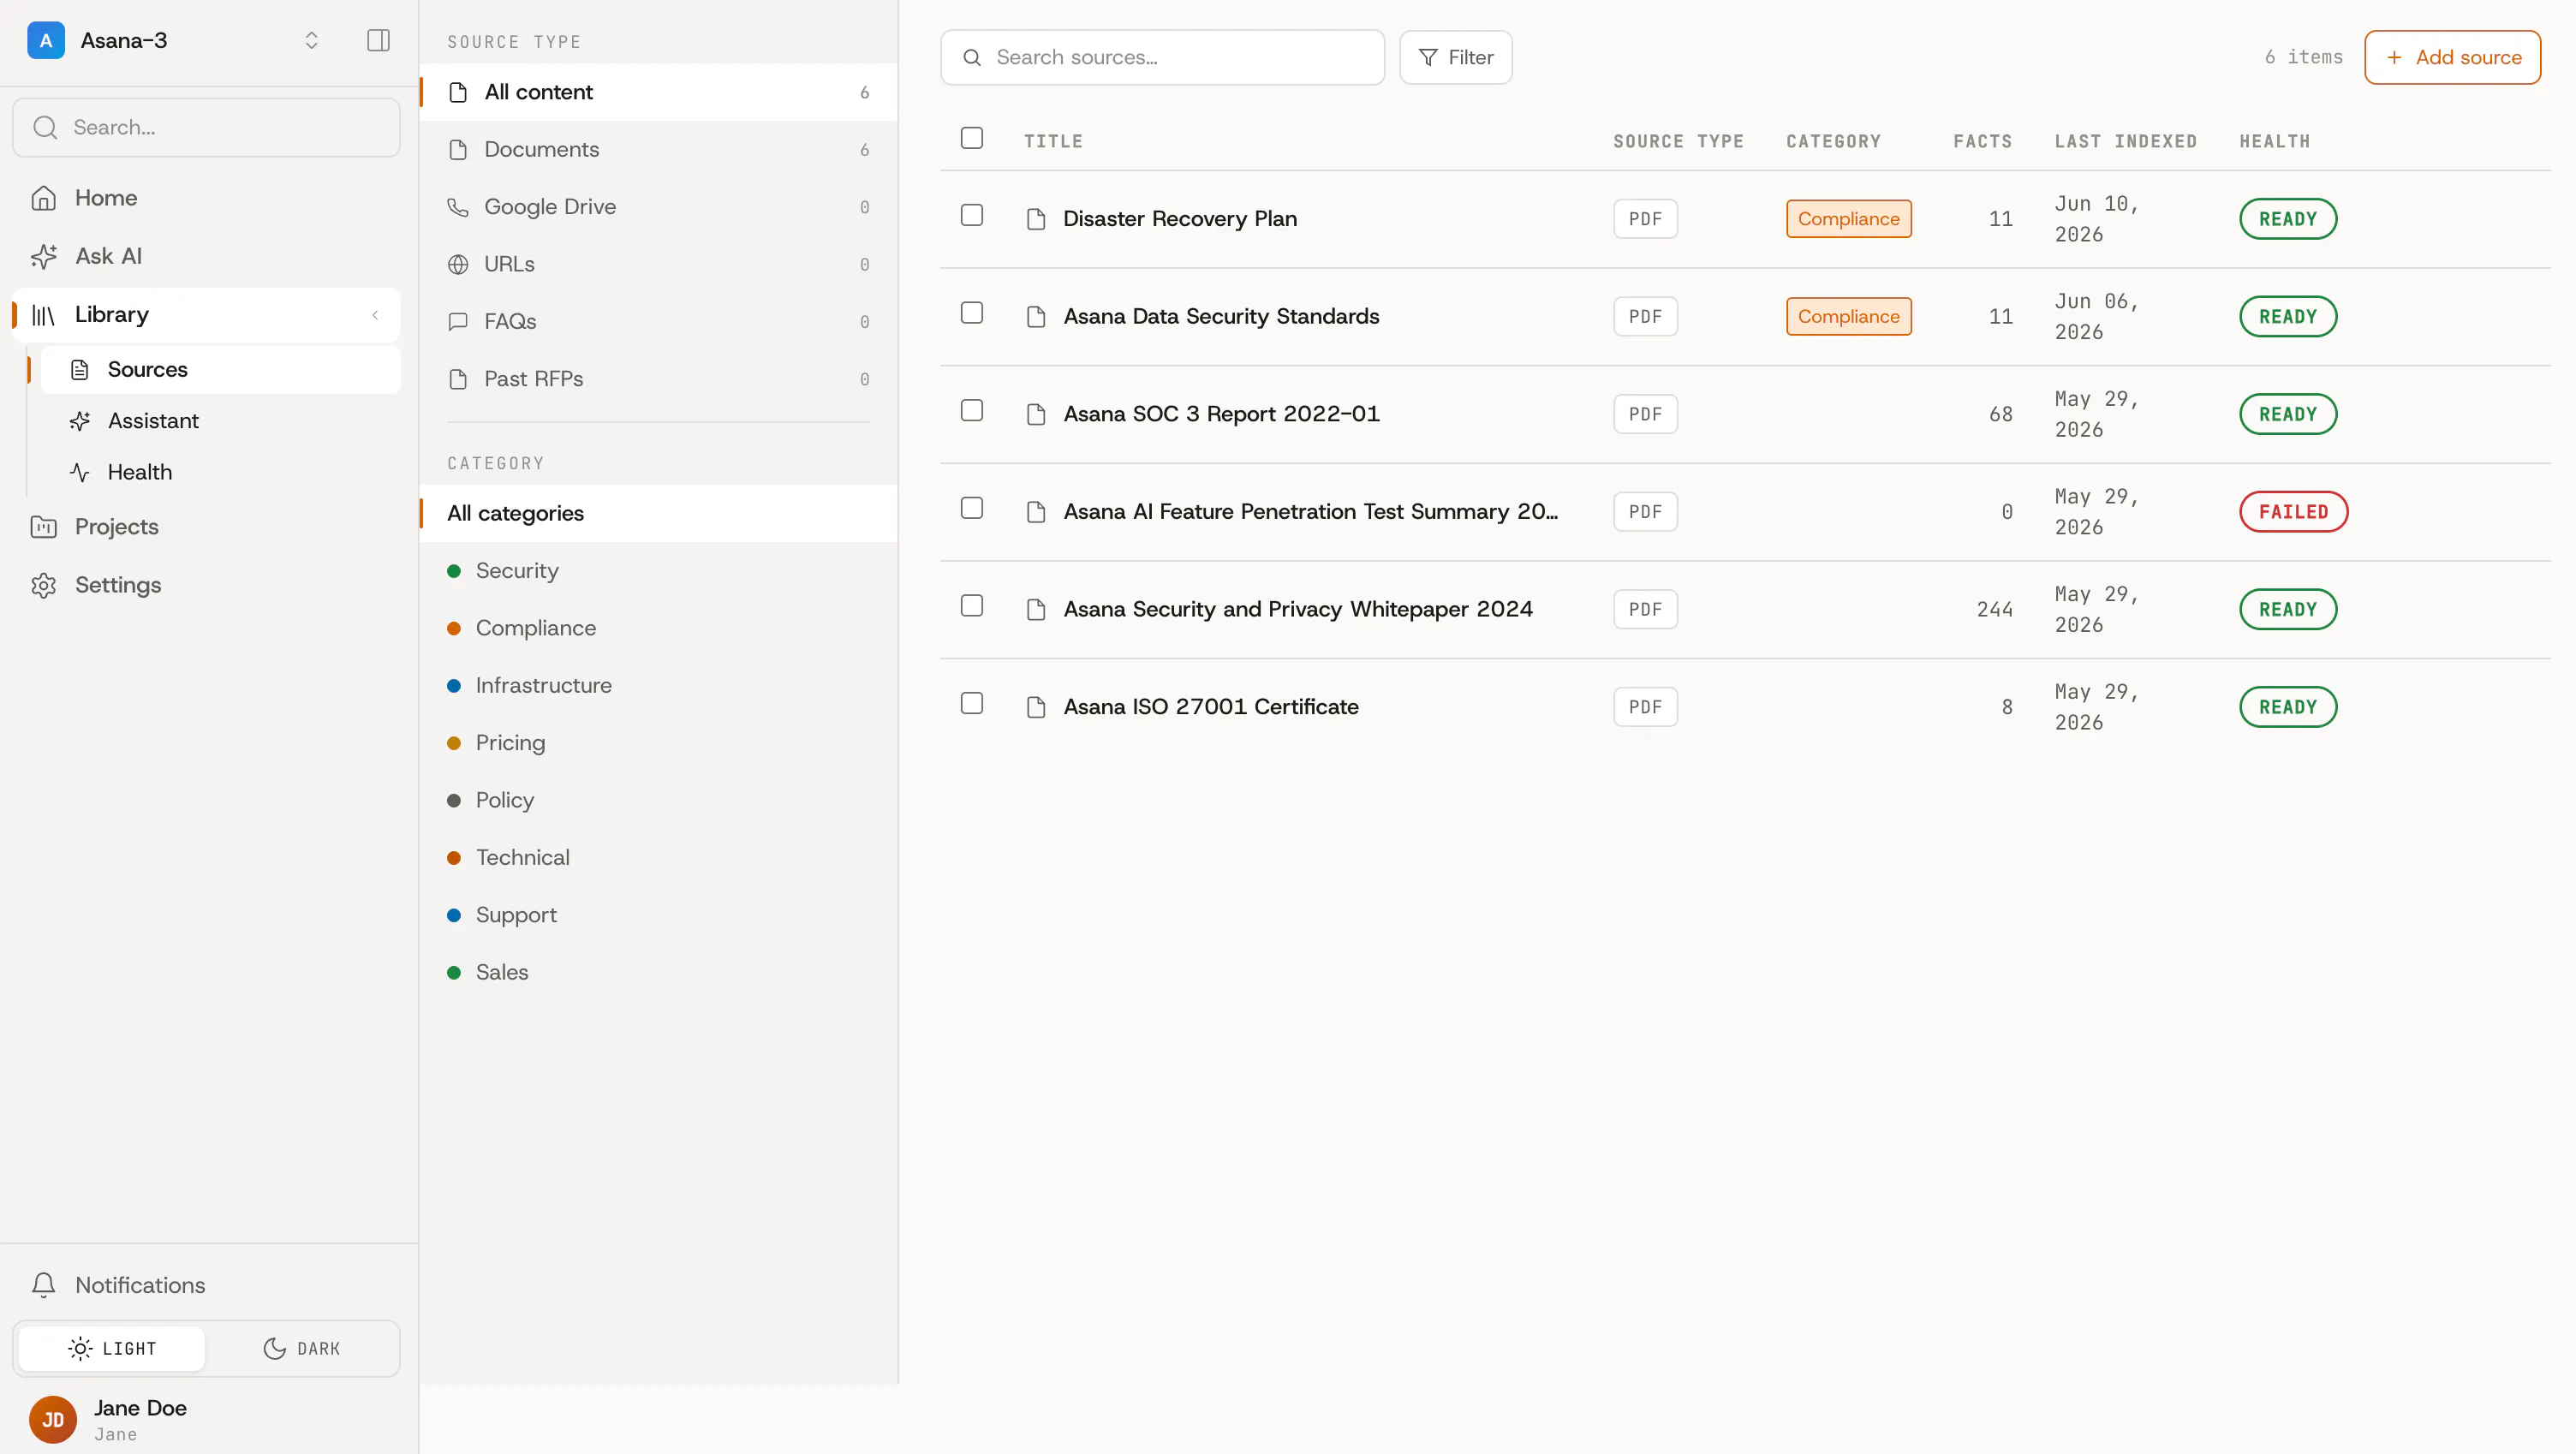This screenshot has width=2576, height=1454.
Task: Check the Penetration Test Summary row
Action: [971, 508]
